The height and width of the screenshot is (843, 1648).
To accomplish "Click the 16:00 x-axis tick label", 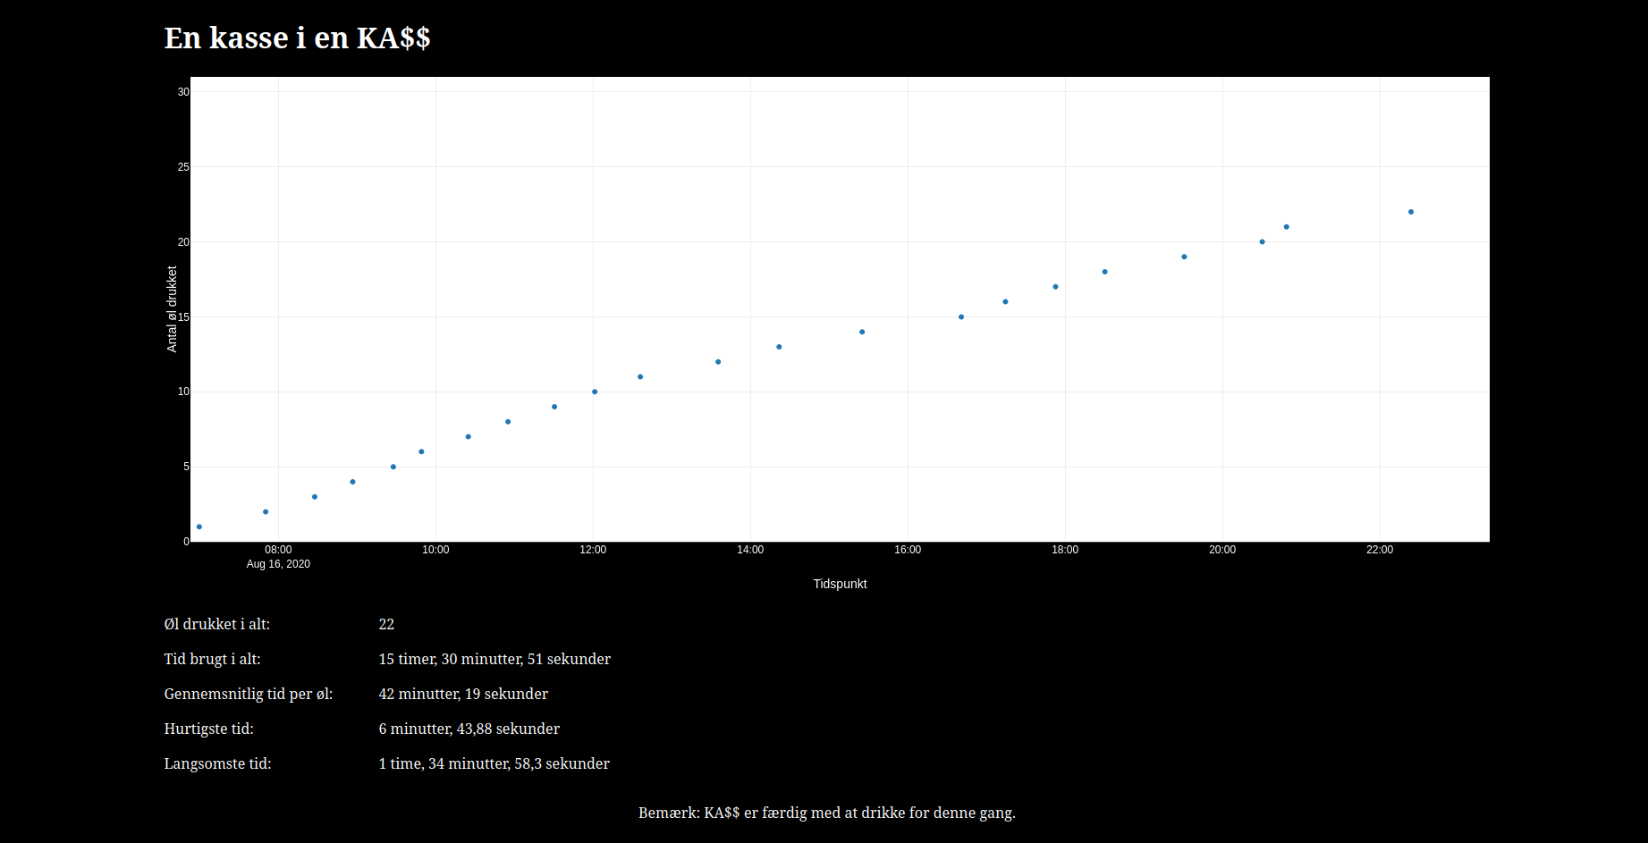I will tap(908, 550).
